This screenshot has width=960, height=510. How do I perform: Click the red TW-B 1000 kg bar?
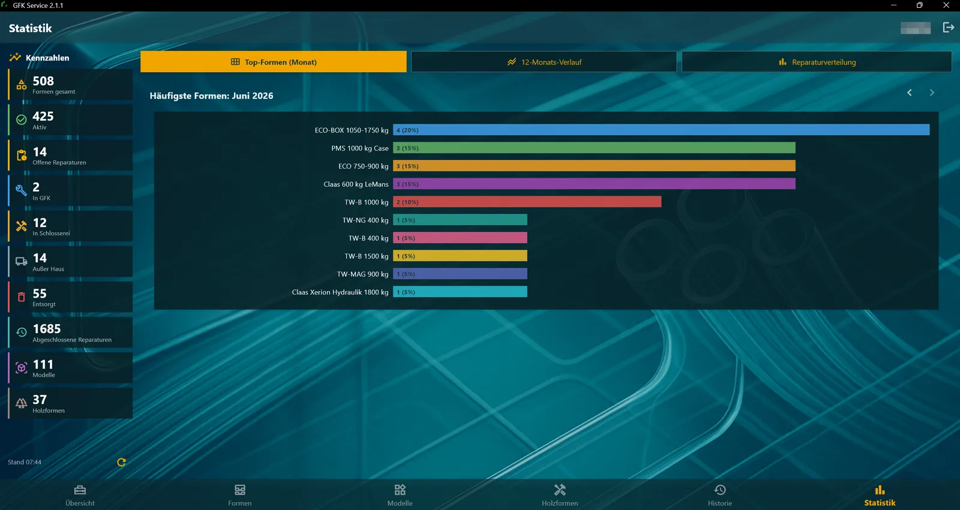(527, 202)
